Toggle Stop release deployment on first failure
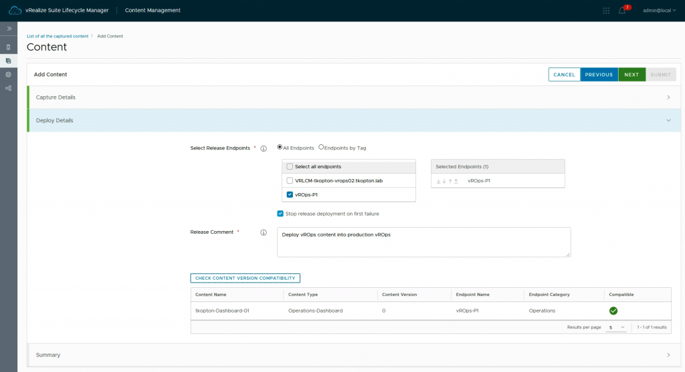Image resolution: width=685 pixels, height=372 pixels. 280,214
